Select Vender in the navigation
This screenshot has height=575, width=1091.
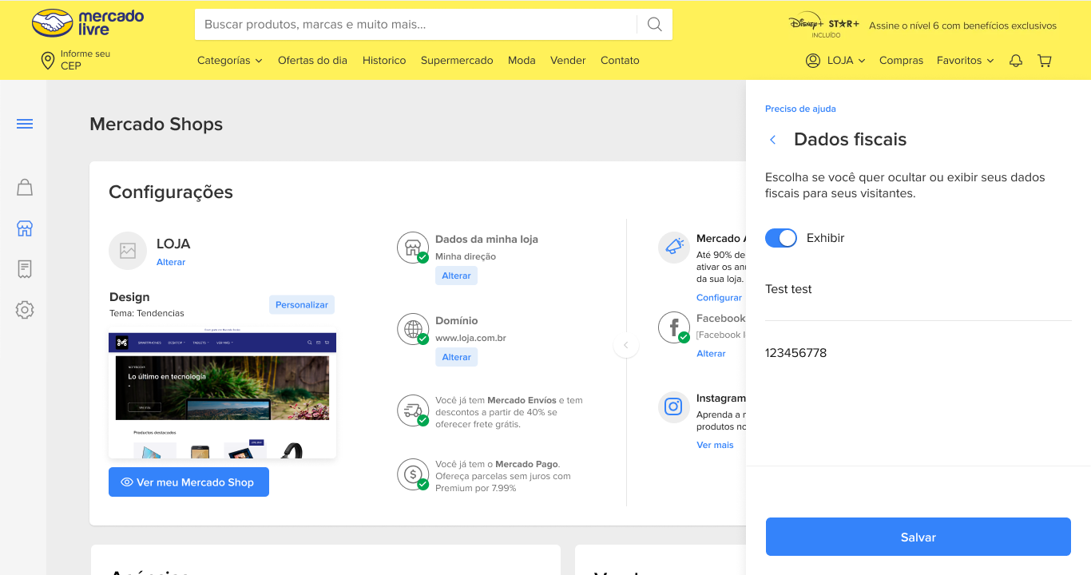tap(568, 61)
